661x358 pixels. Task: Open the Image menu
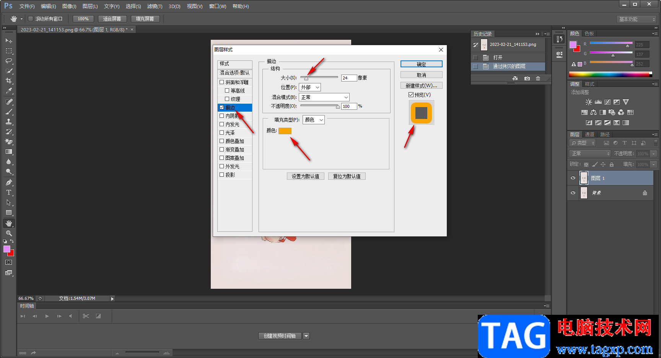pos(69,6)
